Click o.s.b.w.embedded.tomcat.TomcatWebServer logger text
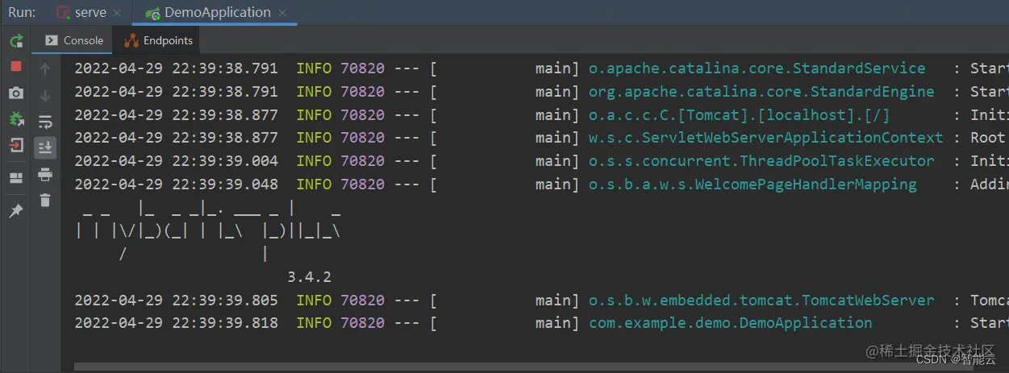The width and height of the screenshot is (1009, 373). (x=761, y=300)
